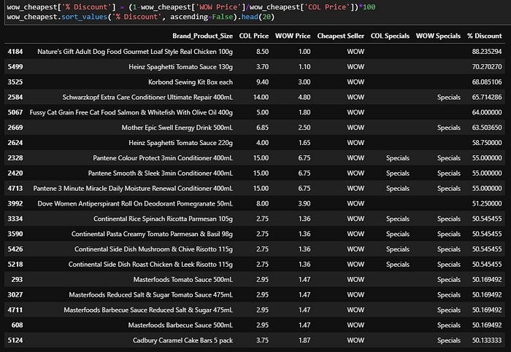Click the 51.250000 discount value

tap(487, 203)
